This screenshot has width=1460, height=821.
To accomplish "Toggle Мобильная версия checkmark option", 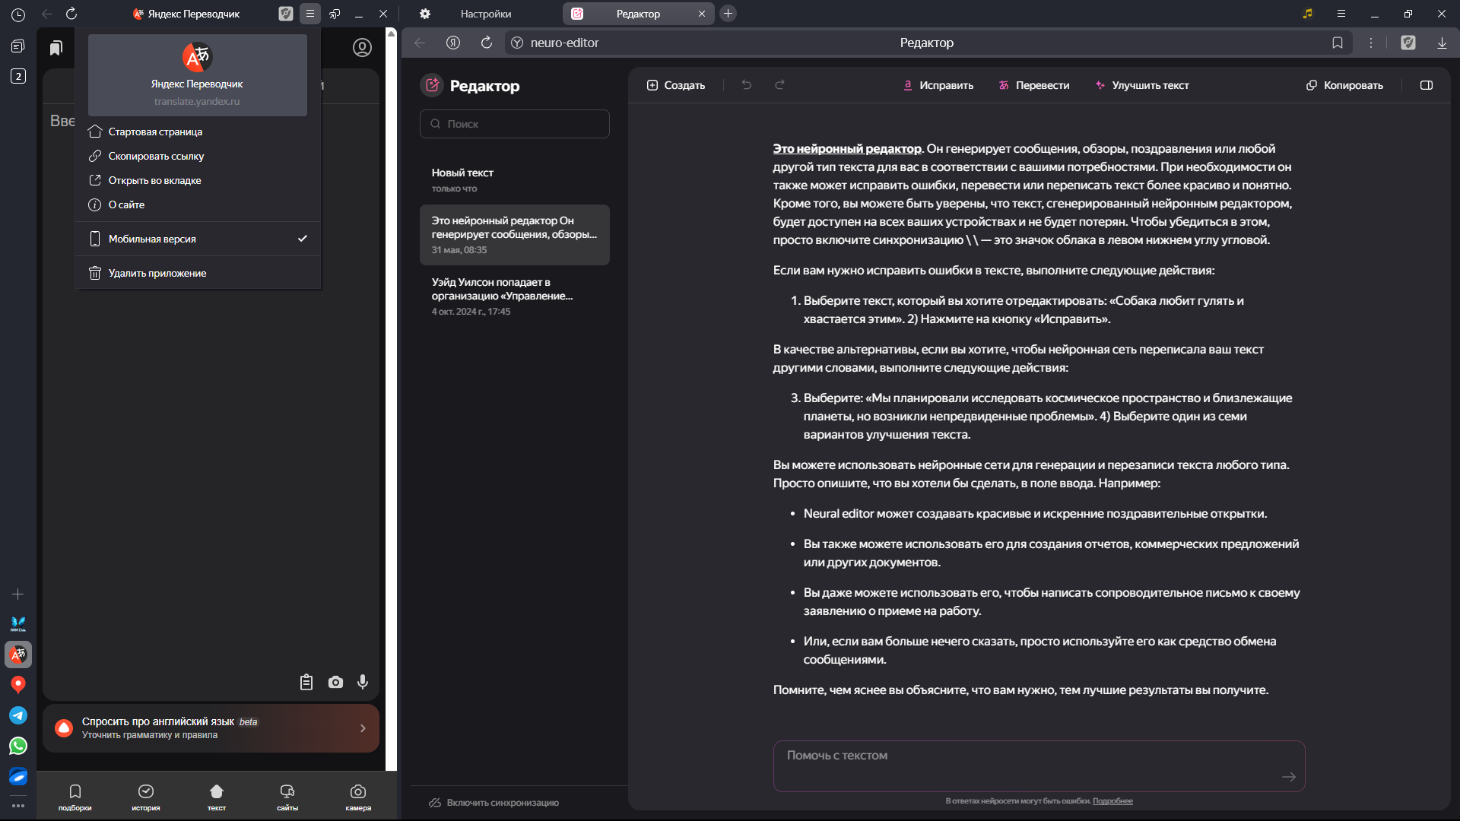I will pyautogui.click(x=198, y=239).
